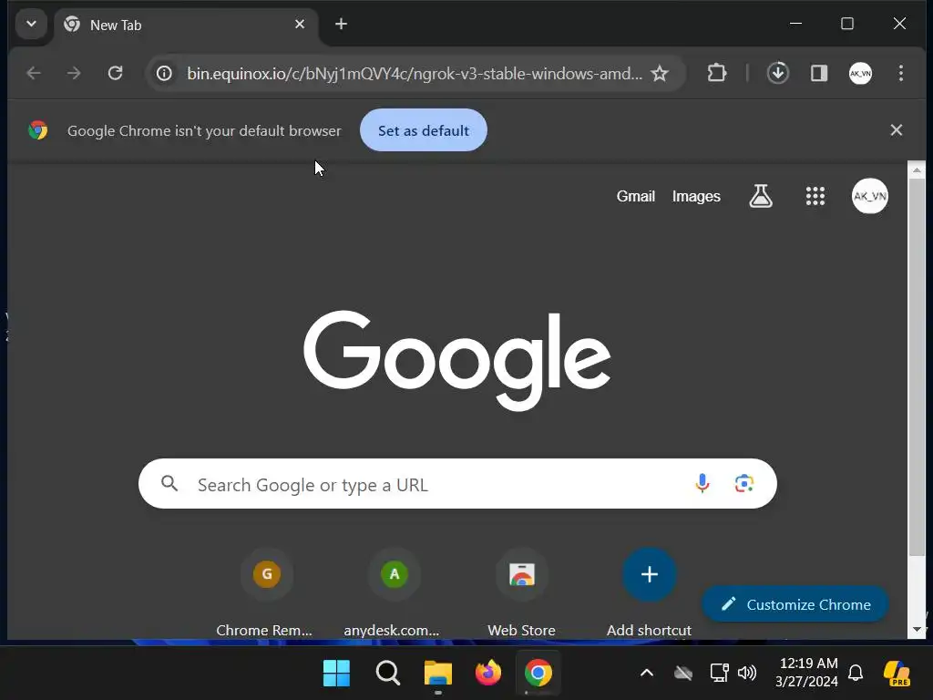Go back to previous page
The height and width of the screenshot is (700, 933).
pyautogui.click(x=34, y=73)
